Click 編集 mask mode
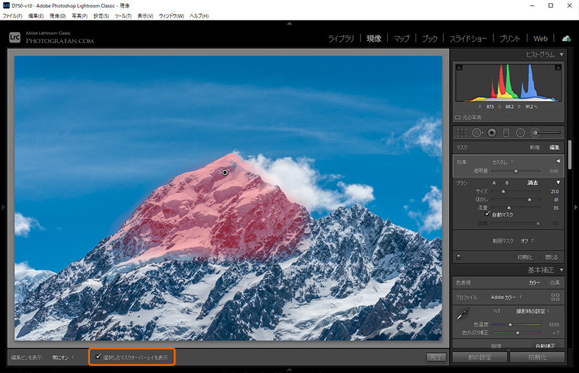579x373 pixels. pos(555,147)
